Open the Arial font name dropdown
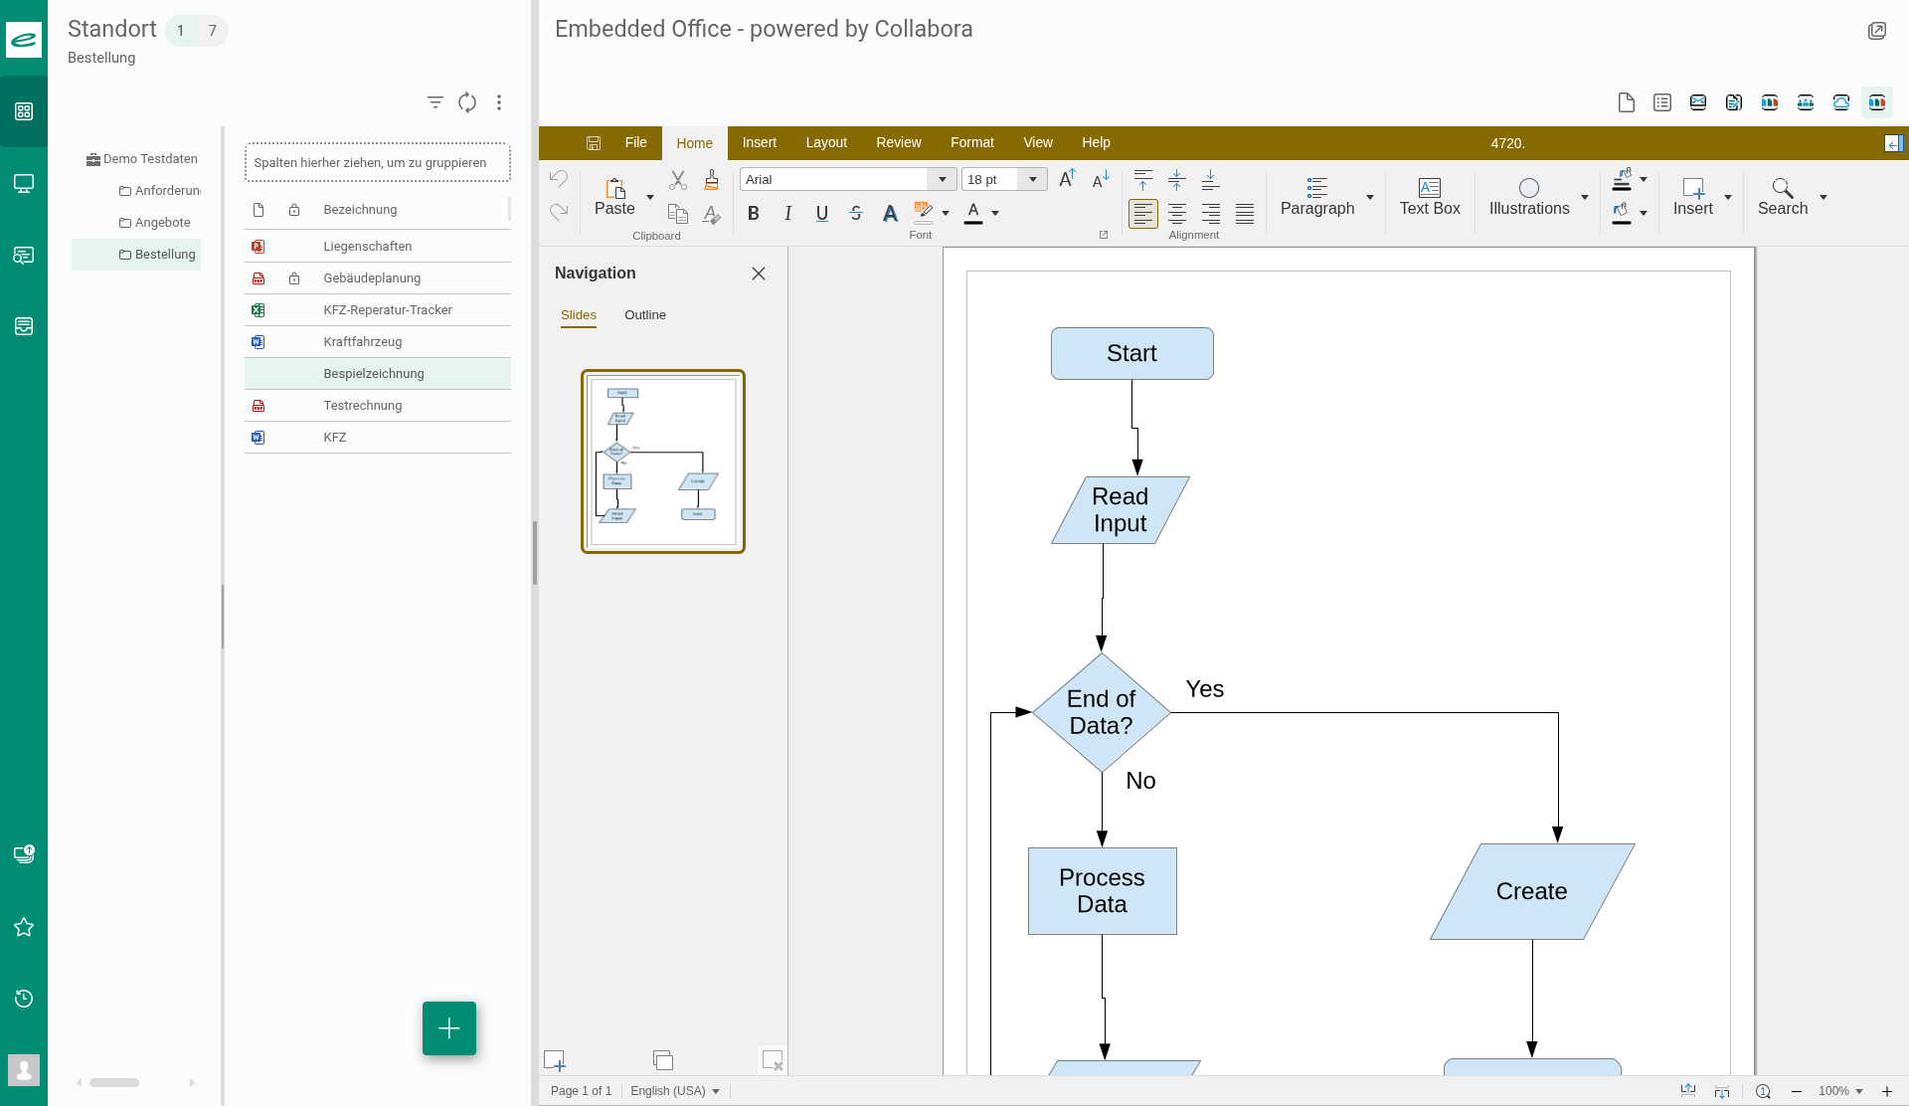 [x=942, y=180]
